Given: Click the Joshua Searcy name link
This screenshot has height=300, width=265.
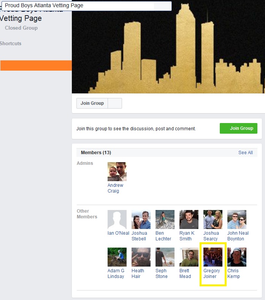Looking at the screenshot, I should [211, 236].
